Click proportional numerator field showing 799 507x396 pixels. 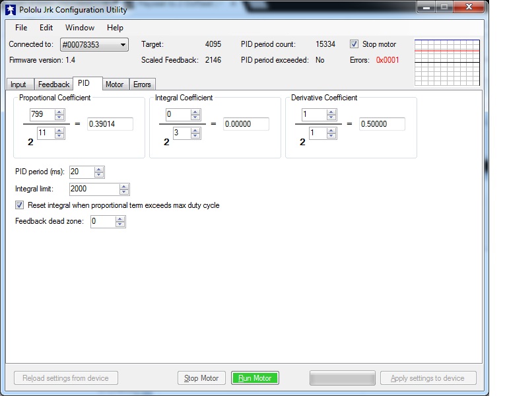(x=42, y=114)
